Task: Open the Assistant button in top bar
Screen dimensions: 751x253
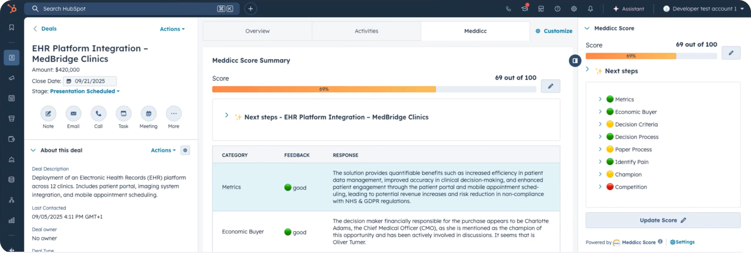Action: [628, 9]
